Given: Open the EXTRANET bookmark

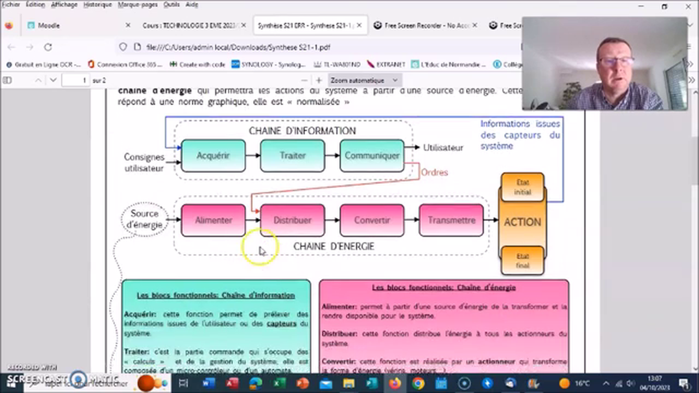Looking at the screenshot, I should [x=387, y=64].
